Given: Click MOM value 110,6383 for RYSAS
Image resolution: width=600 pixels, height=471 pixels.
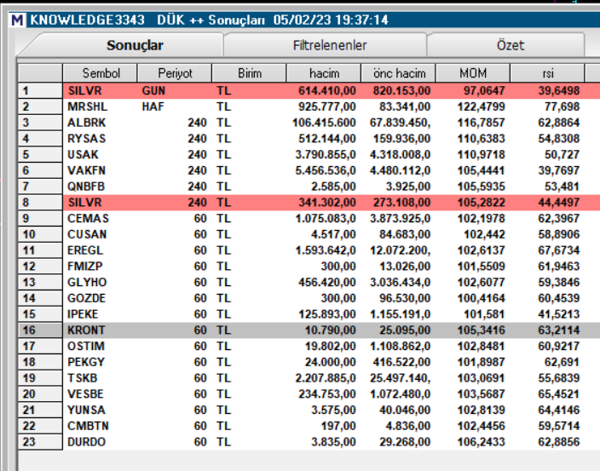Looking at the screenshot, I should coord(481,138).
